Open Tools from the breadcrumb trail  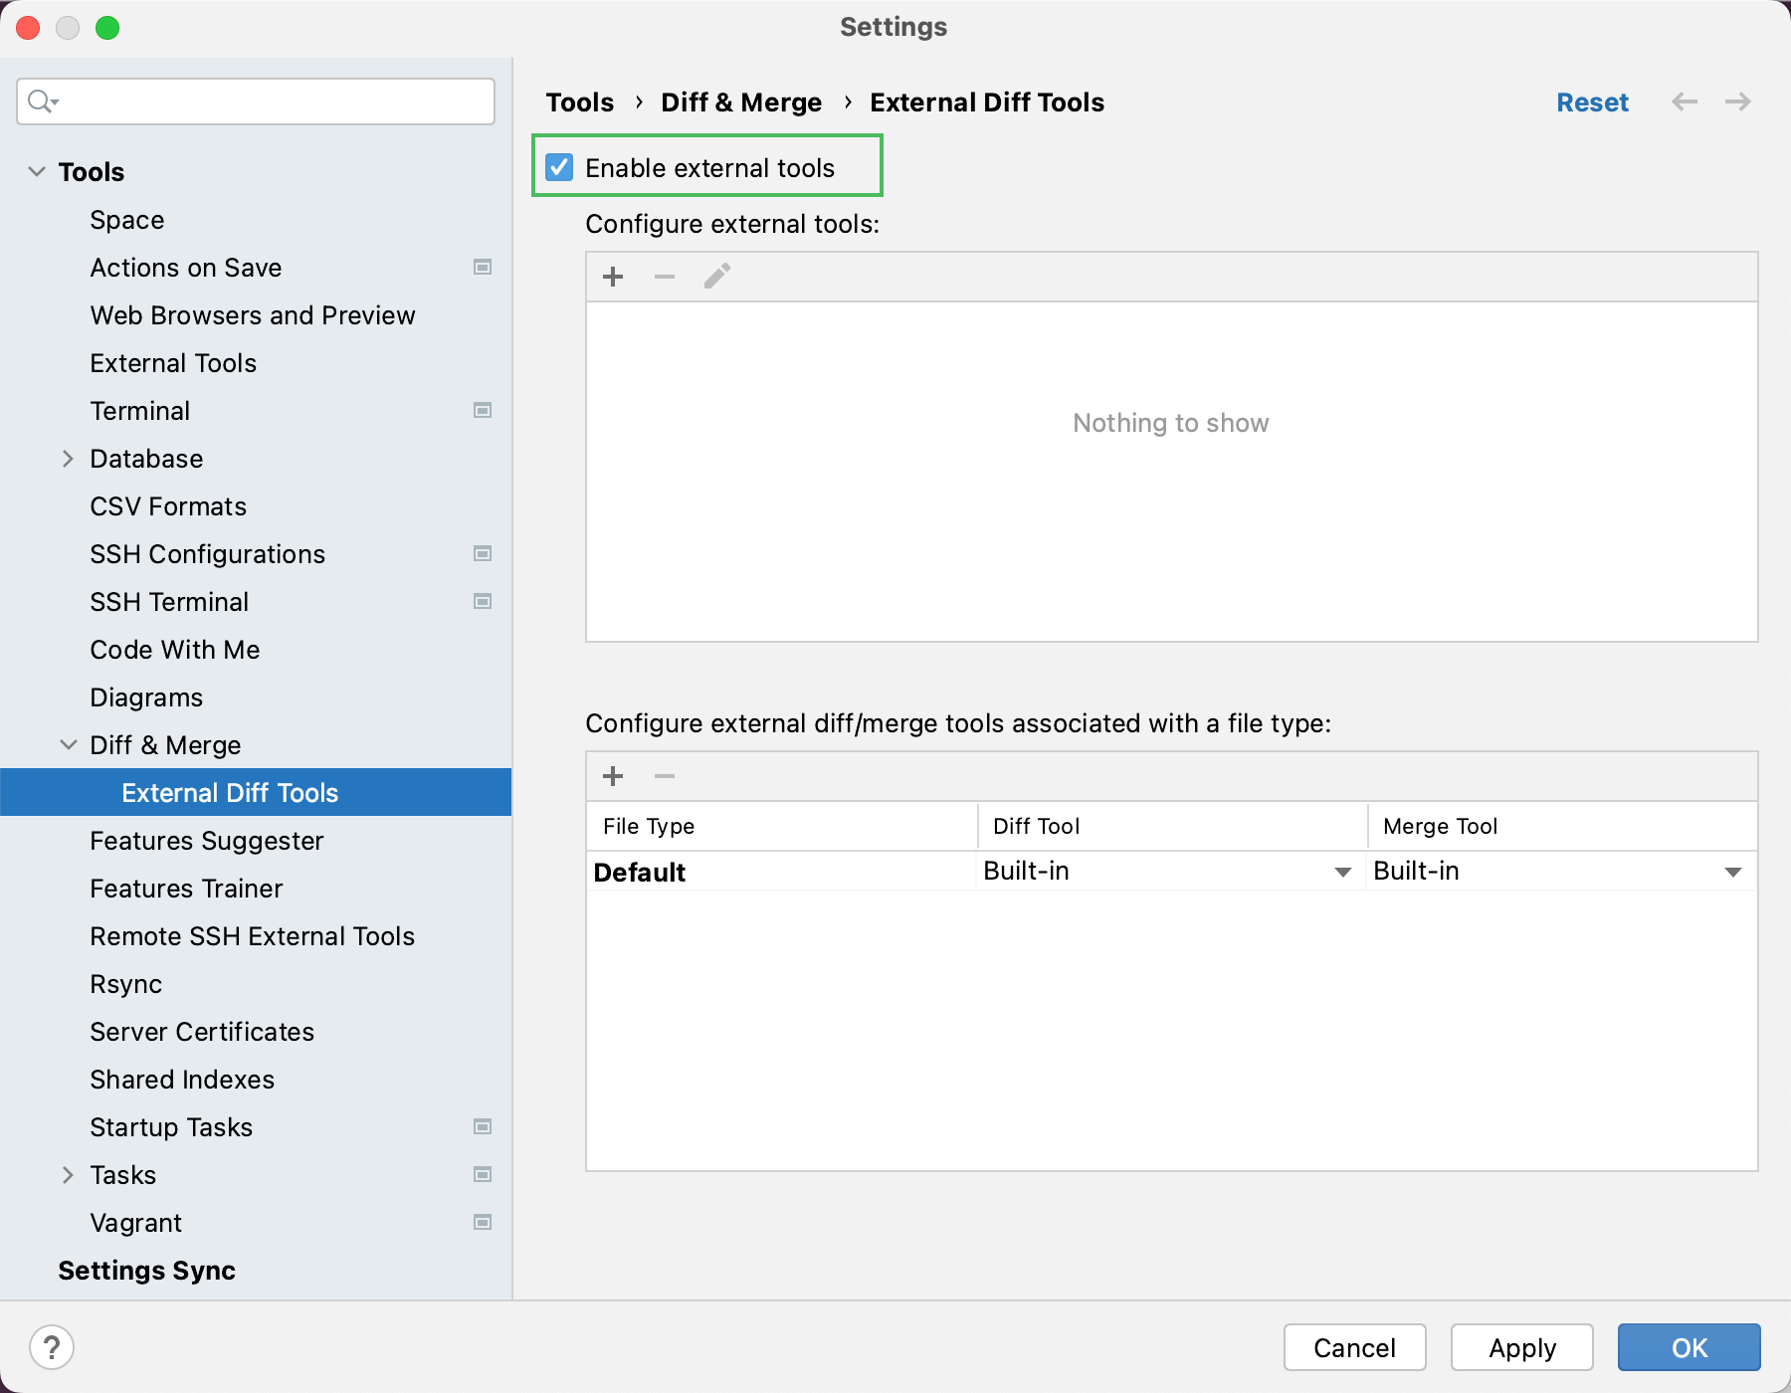579,101
